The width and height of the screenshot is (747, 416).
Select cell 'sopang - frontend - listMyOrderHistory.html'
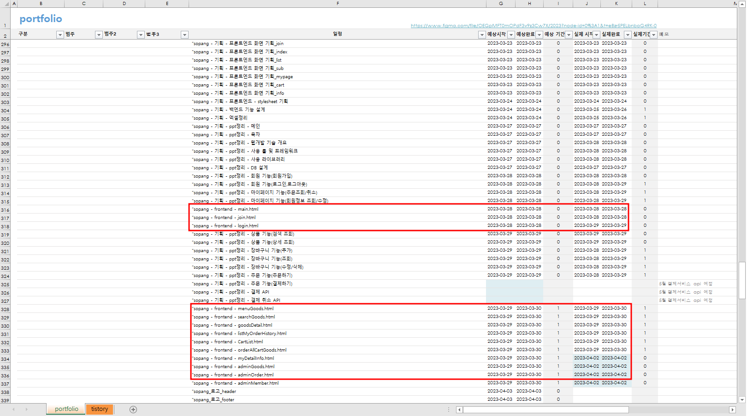338,334
